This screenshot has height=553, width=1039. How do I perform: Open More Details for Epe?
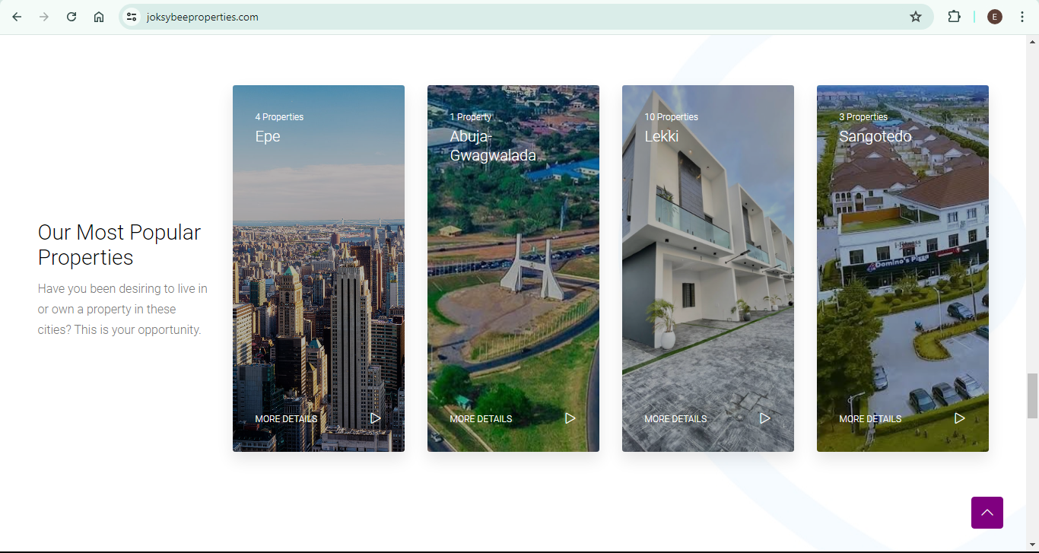click(x=286, y=419)
